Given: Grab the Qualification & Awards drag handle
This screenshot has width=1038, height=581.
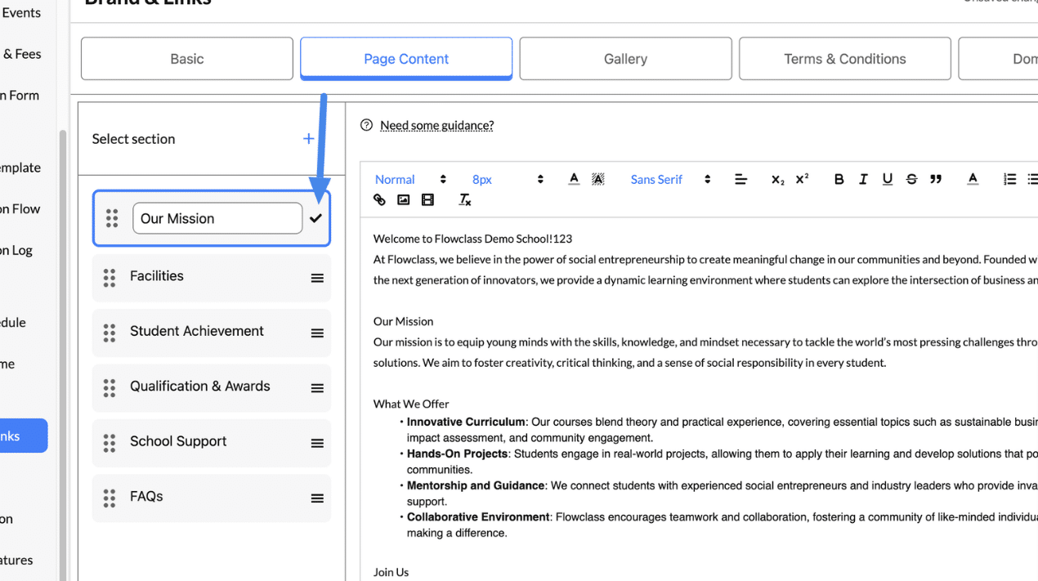Looking at the screenshot, I should 110,388.
